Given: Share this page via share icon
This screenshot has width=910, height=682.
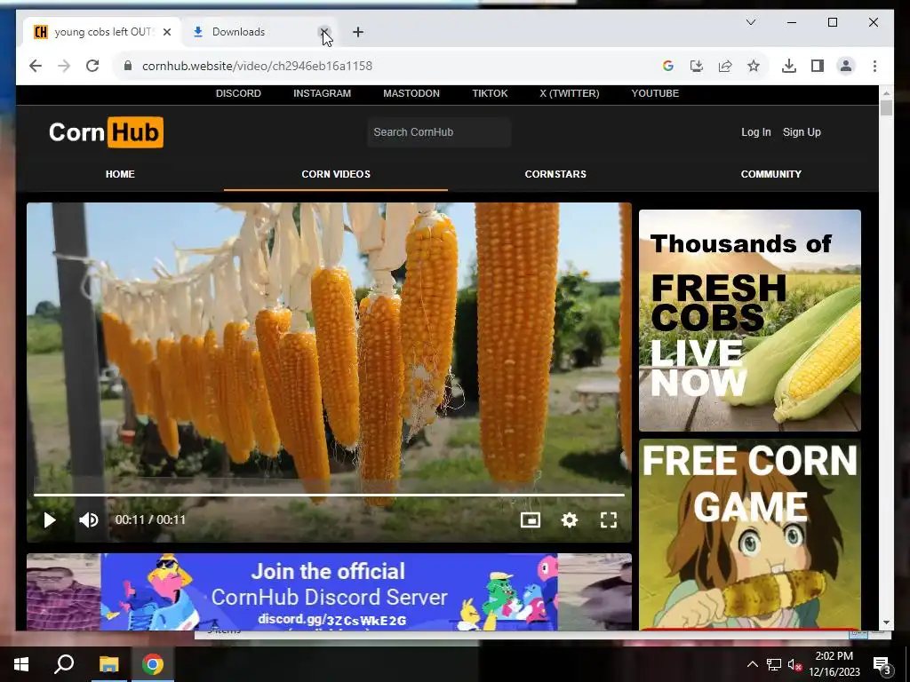Looking at the screenshot, I should (725, 66).
